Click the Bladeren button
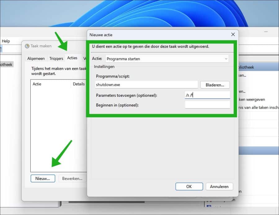This screenshot has width=279, height=215. click(x=215, y=85)
